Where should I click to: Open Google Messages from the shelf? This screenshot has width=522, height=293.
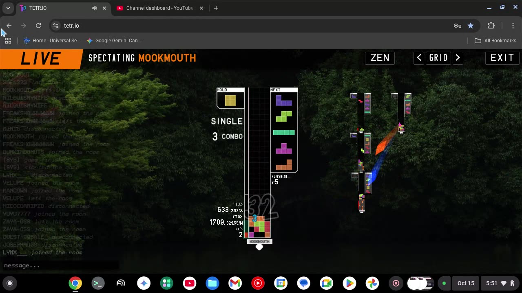303,283
